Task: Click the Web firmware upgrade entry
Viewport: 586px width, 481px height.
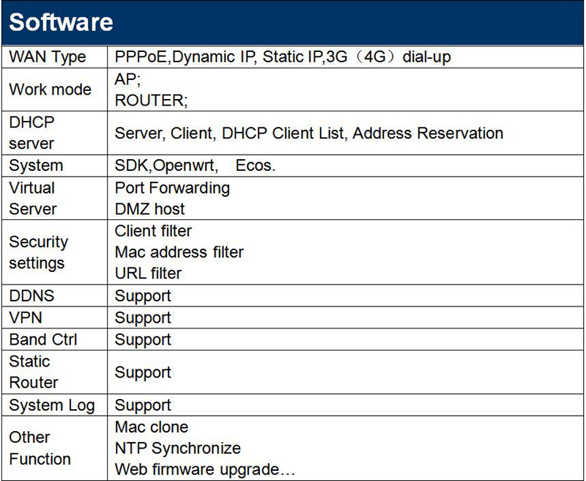Action: point(204,469)
